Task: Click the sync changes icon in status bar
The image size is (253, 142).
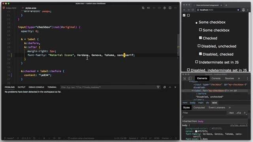Action: coord(18,138)
